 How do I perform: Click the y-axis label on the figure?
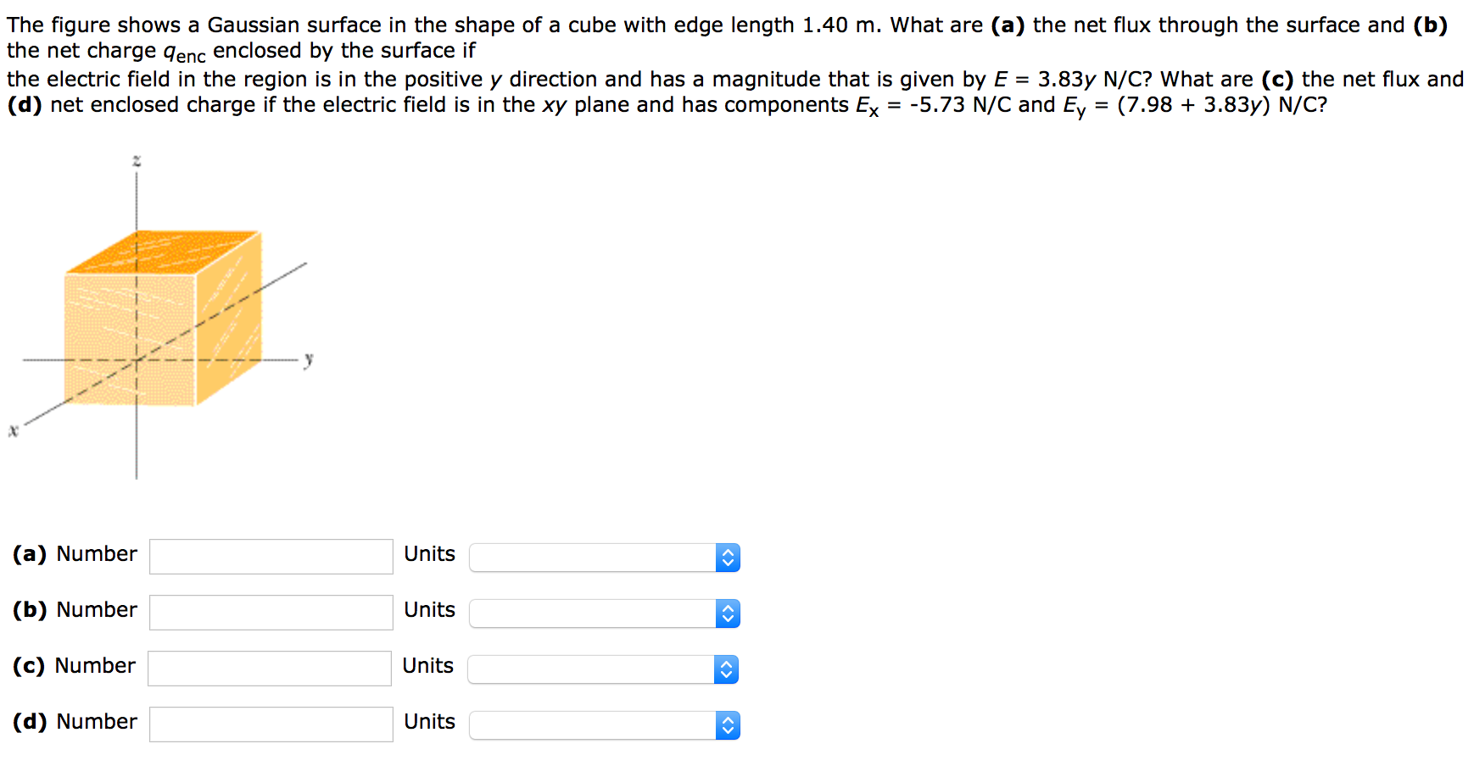point(308,359)
